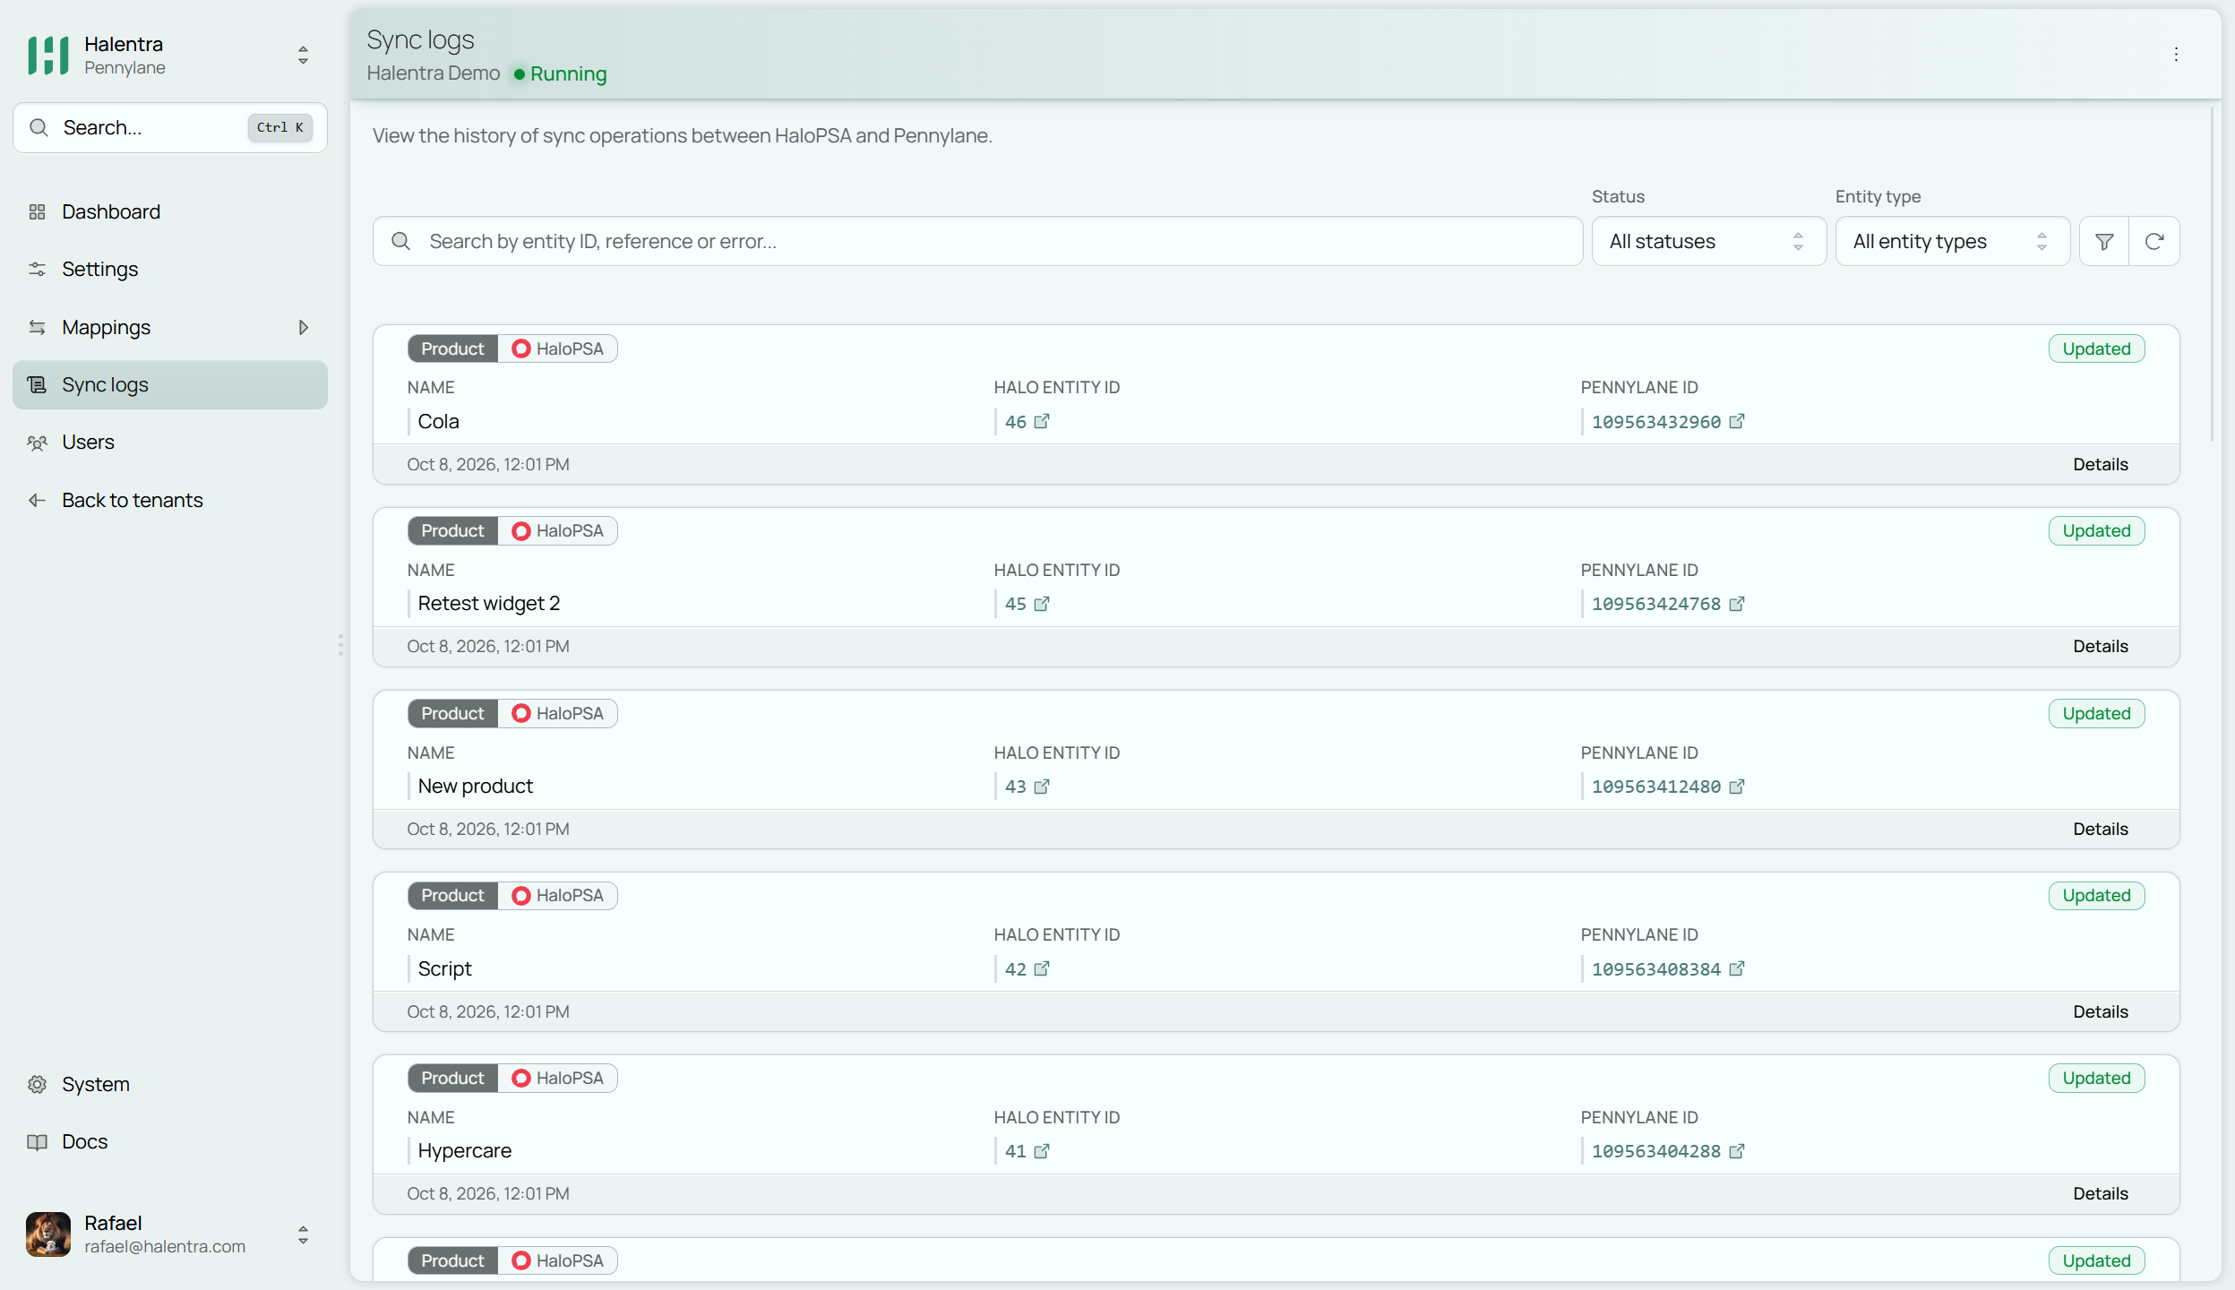Open Settings from the sidebar
2235x1290 pixels.
[x=170, y=269]
